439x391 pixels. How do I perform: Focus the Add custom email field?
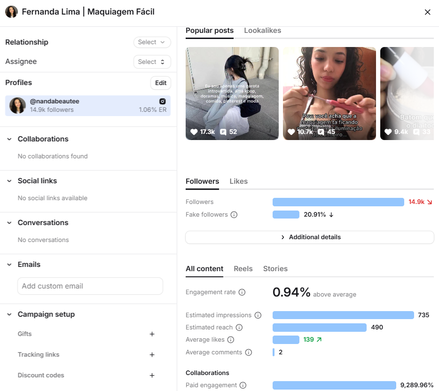[90, 286]
